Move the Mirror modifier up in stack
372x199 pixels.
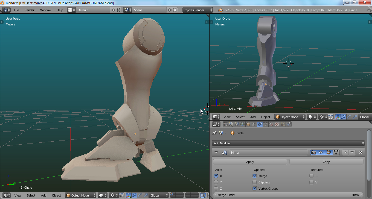pyautogui.click(x=345, y=153)
